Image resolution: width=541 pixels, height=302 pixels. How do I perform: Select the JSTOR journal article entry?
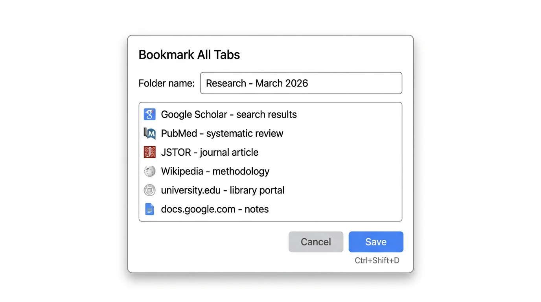(210, 152)
